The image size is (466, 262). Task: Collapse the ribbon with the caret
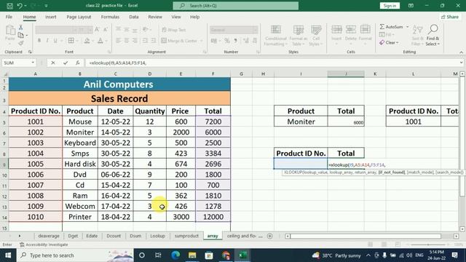tap(461, 52)
